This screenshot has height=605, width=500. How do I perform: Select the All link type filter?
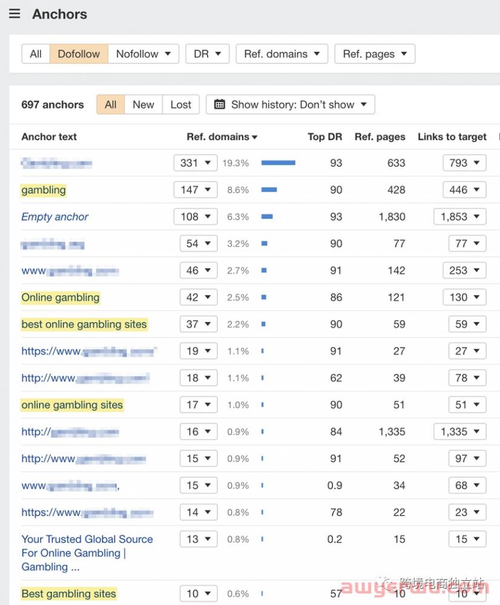click(36, 54)
